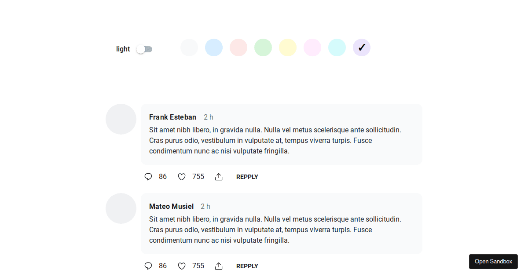
Task: Open replies count icon on Mateo's comment
Action: (148, 266)
